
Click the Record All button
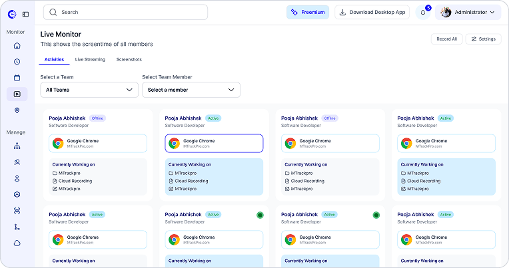click(446, 39)
